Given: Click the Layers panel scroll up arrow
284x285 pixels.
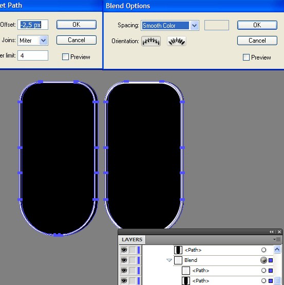Looking at the screenshot, I should click(x=277, y=250).
